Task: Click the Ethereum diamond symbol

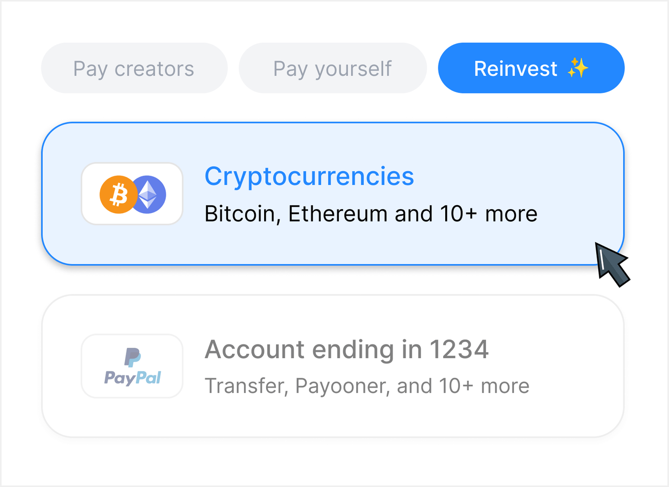Action: [148, 194]
